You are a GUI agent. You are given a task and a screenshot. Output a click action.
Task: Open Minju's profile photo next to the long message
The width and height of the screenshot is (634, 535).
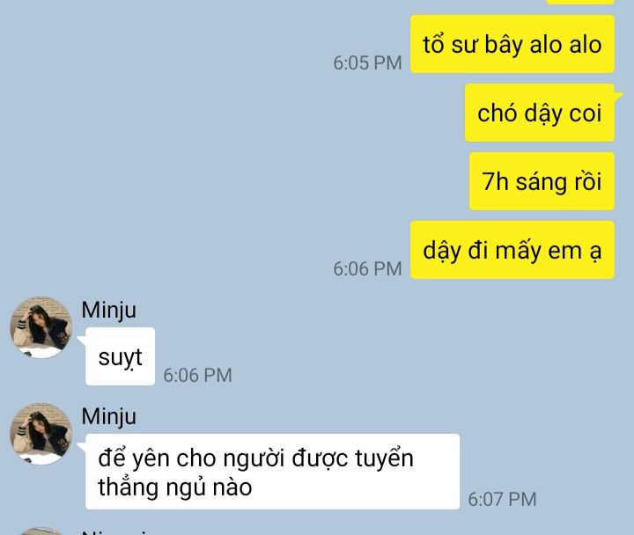coord(41,434)
